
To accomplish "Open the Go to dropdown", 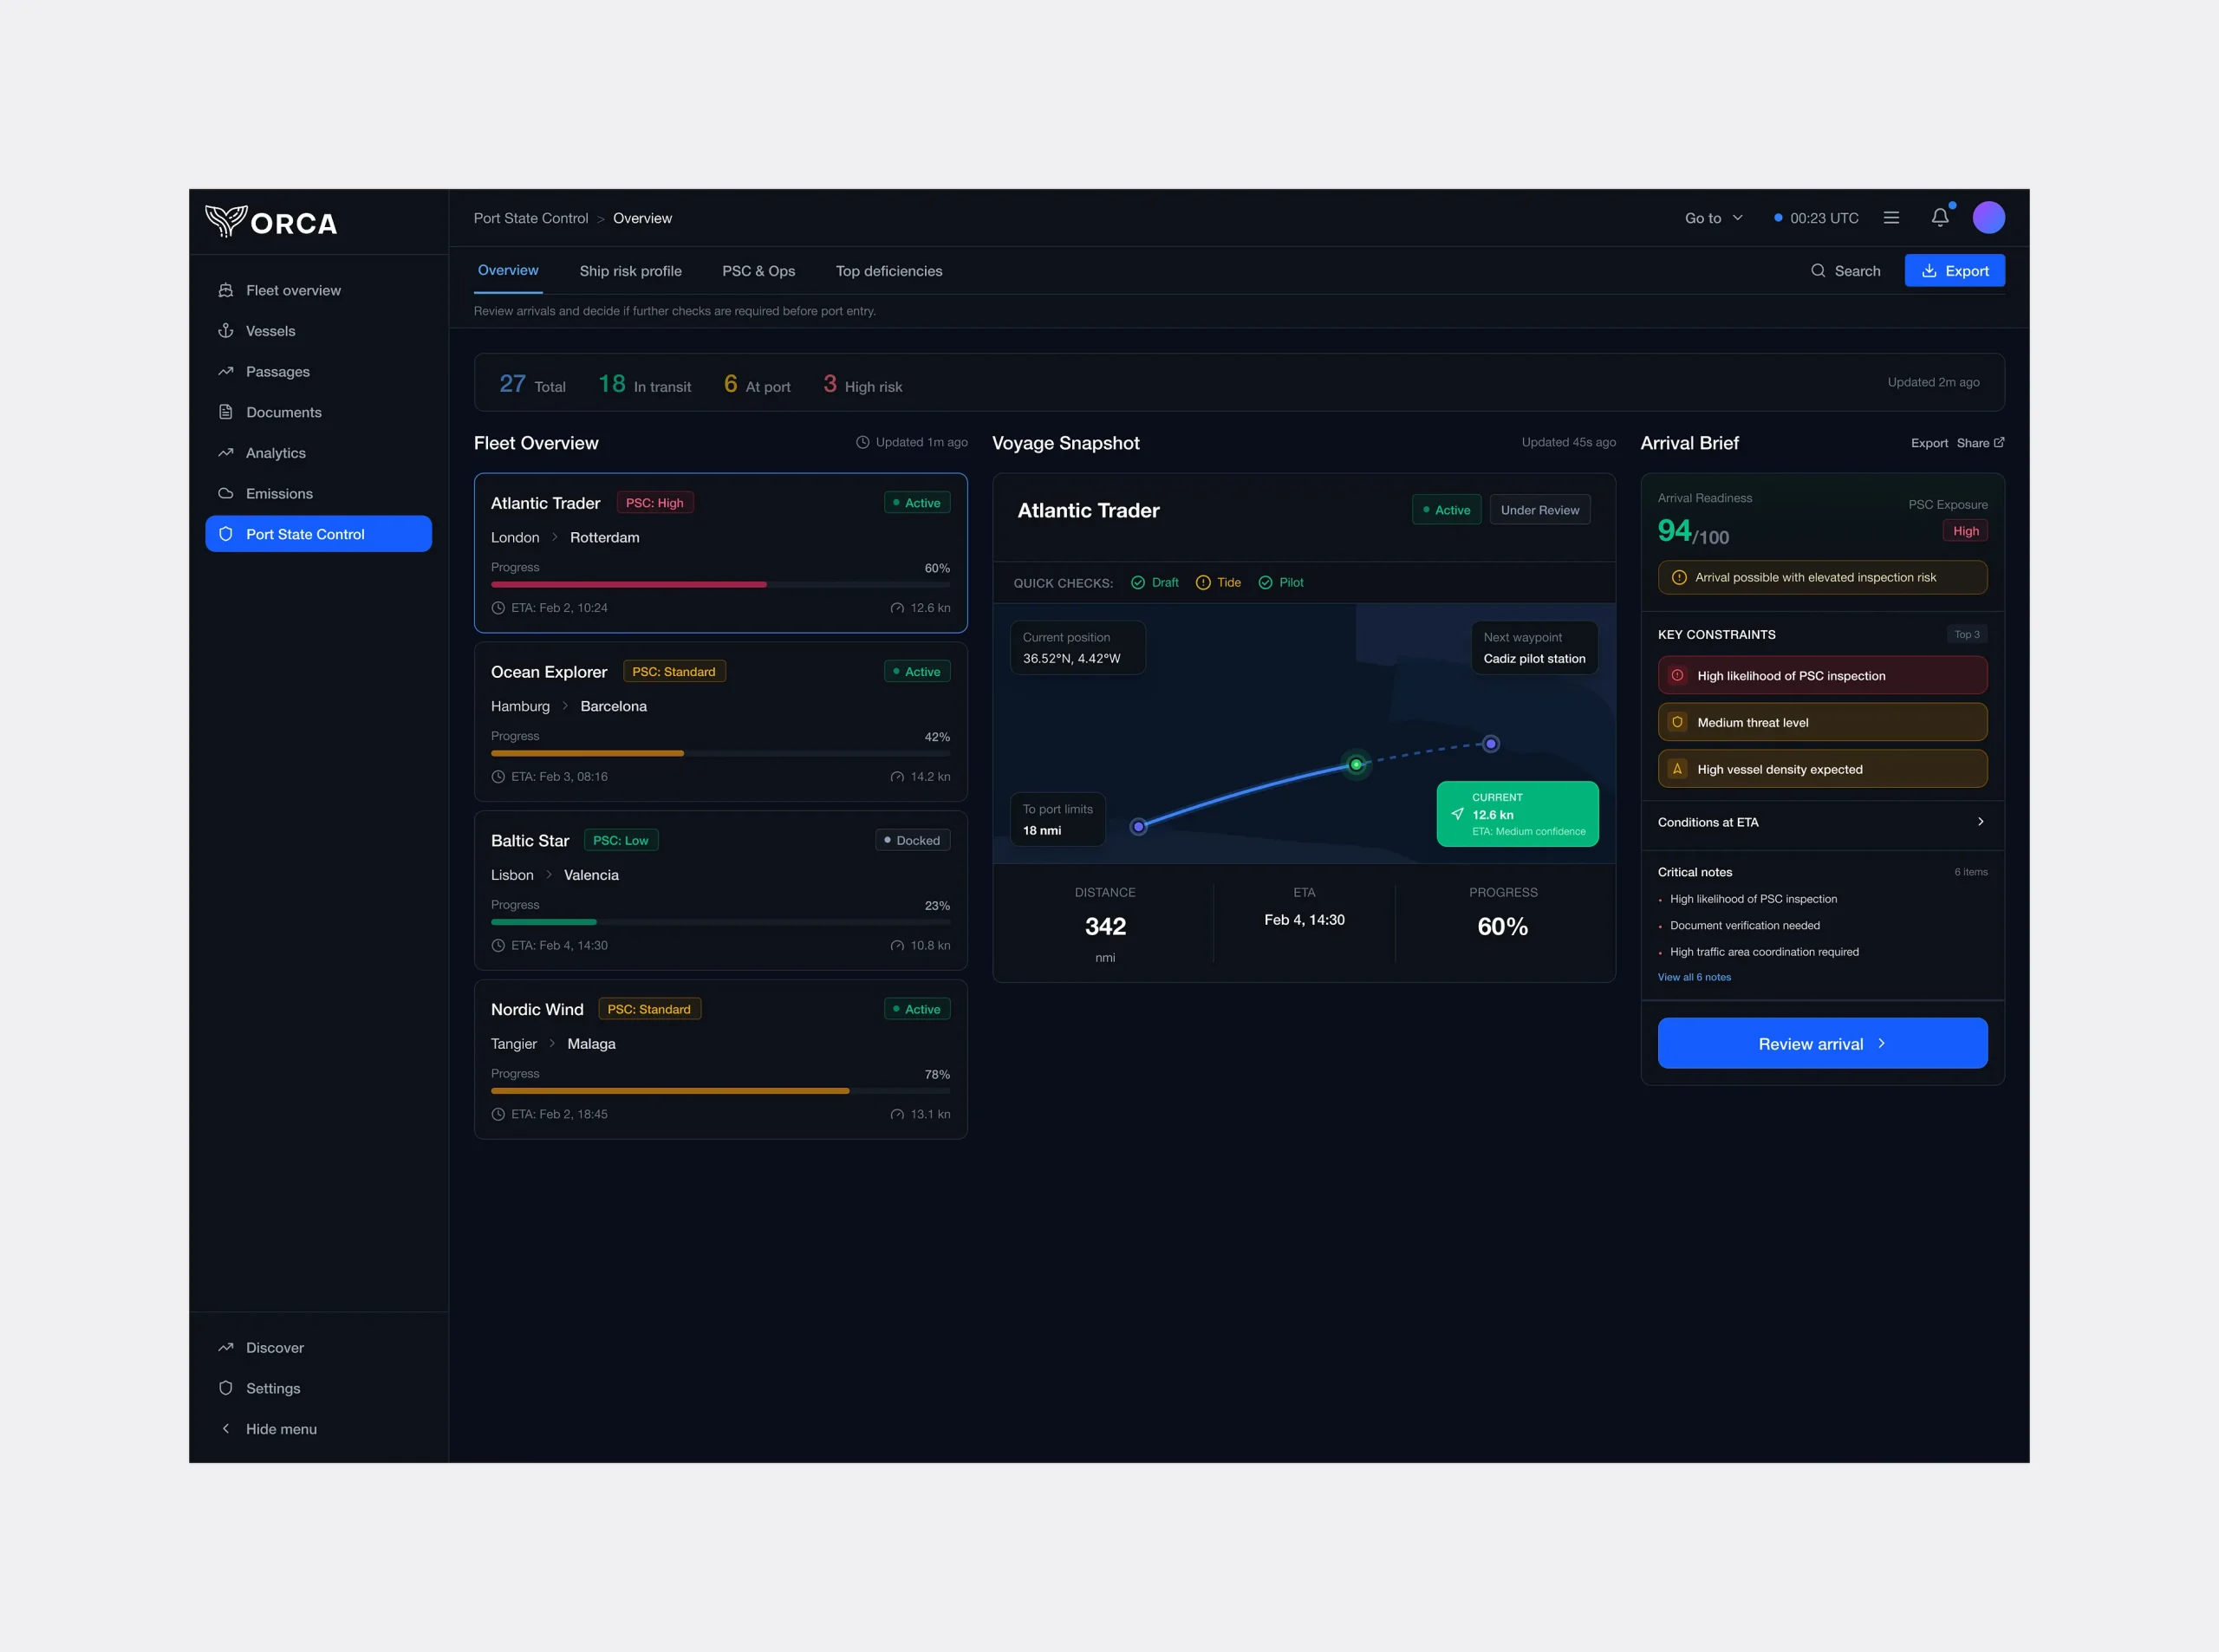I will [1713, 218].
